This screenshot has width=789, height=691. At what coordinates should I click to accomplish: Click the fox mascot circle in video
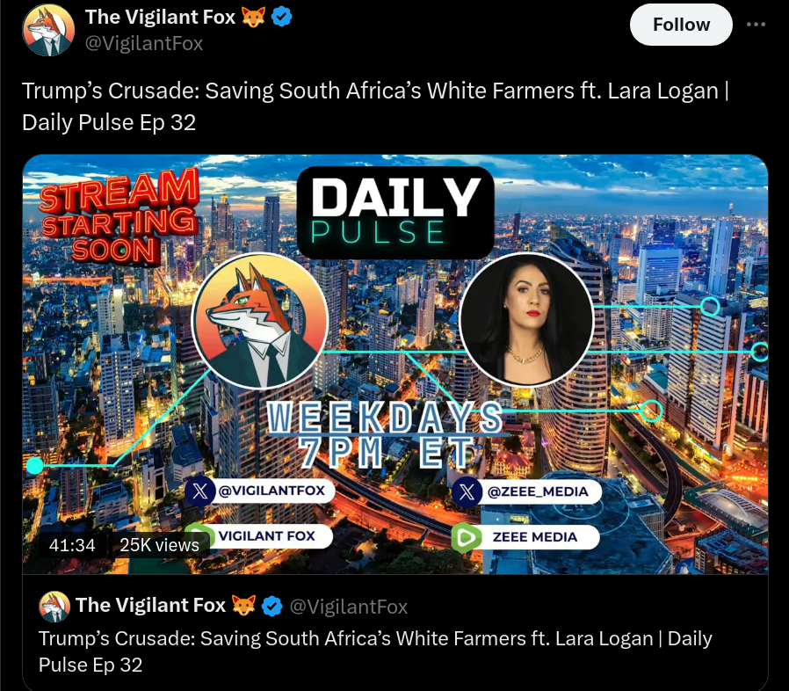[260, 322]
